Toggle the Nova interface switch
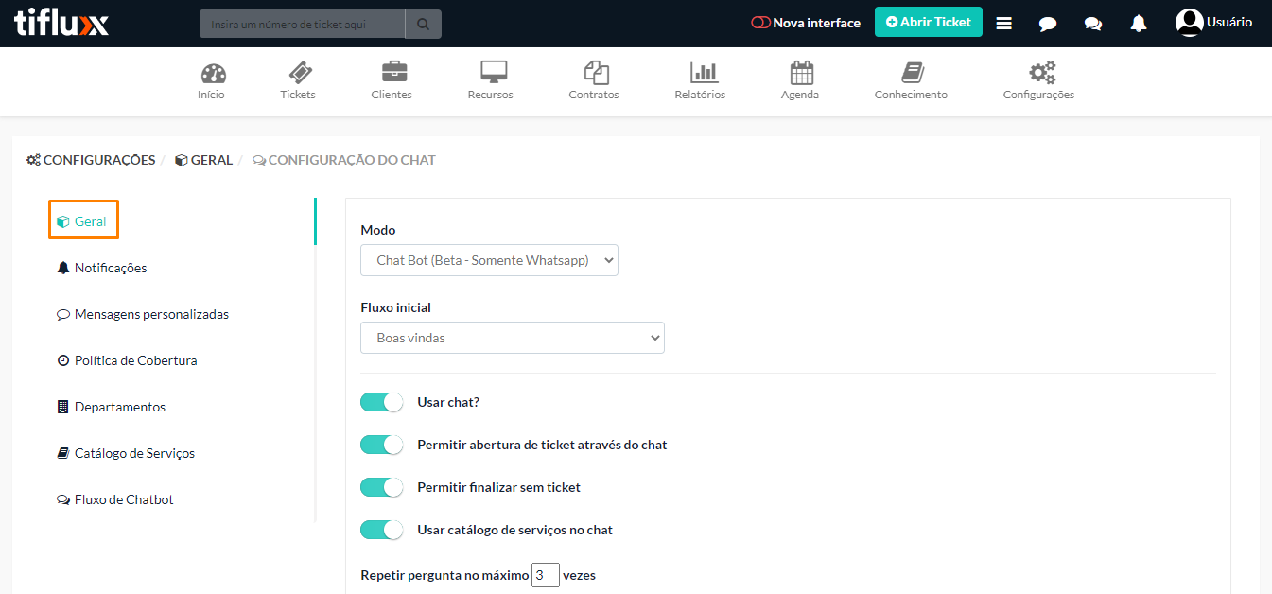The width and height of the screenshot is (1272, 594). 760,23
